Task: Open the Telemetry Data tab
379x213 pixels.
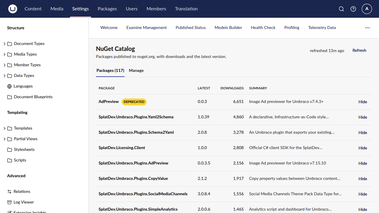Action: click(322, 28)
